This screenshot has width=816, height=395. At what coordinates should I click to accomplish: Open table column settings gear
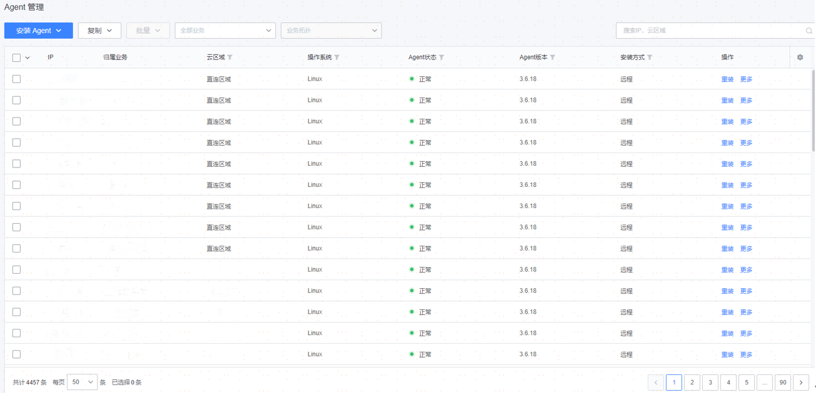(800, 57)
